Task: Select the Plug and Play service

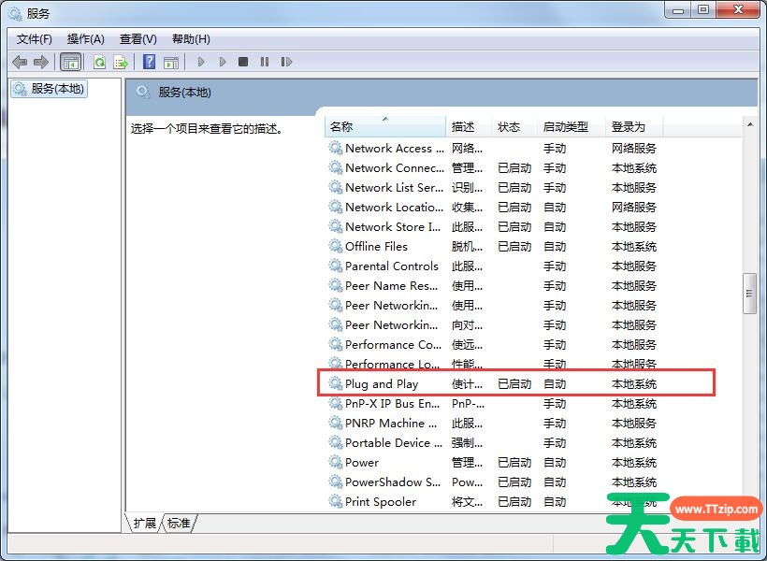Action: coord(493,384)
